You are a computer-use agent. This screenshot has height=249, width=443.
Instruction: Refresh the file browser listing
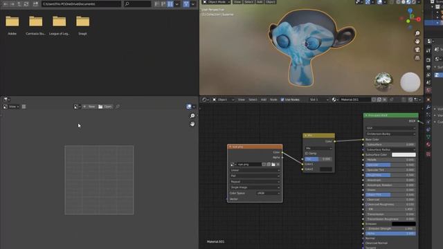click(x=26, y=4)
